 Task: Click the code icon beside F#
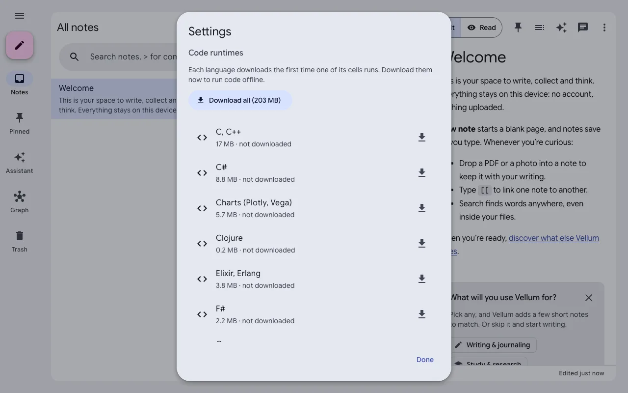coord(202,314)
